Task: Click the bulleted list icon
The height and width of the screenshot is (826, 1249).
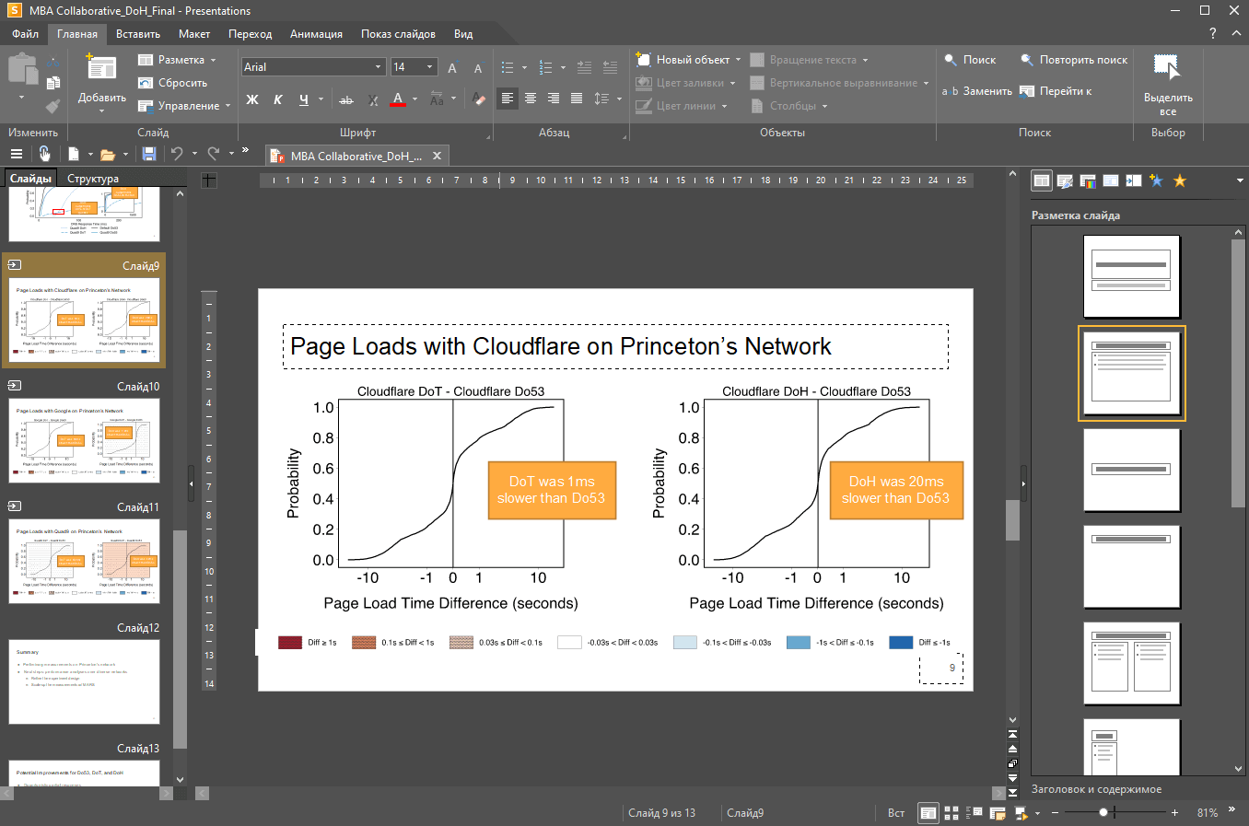Action: pos(508,67)
